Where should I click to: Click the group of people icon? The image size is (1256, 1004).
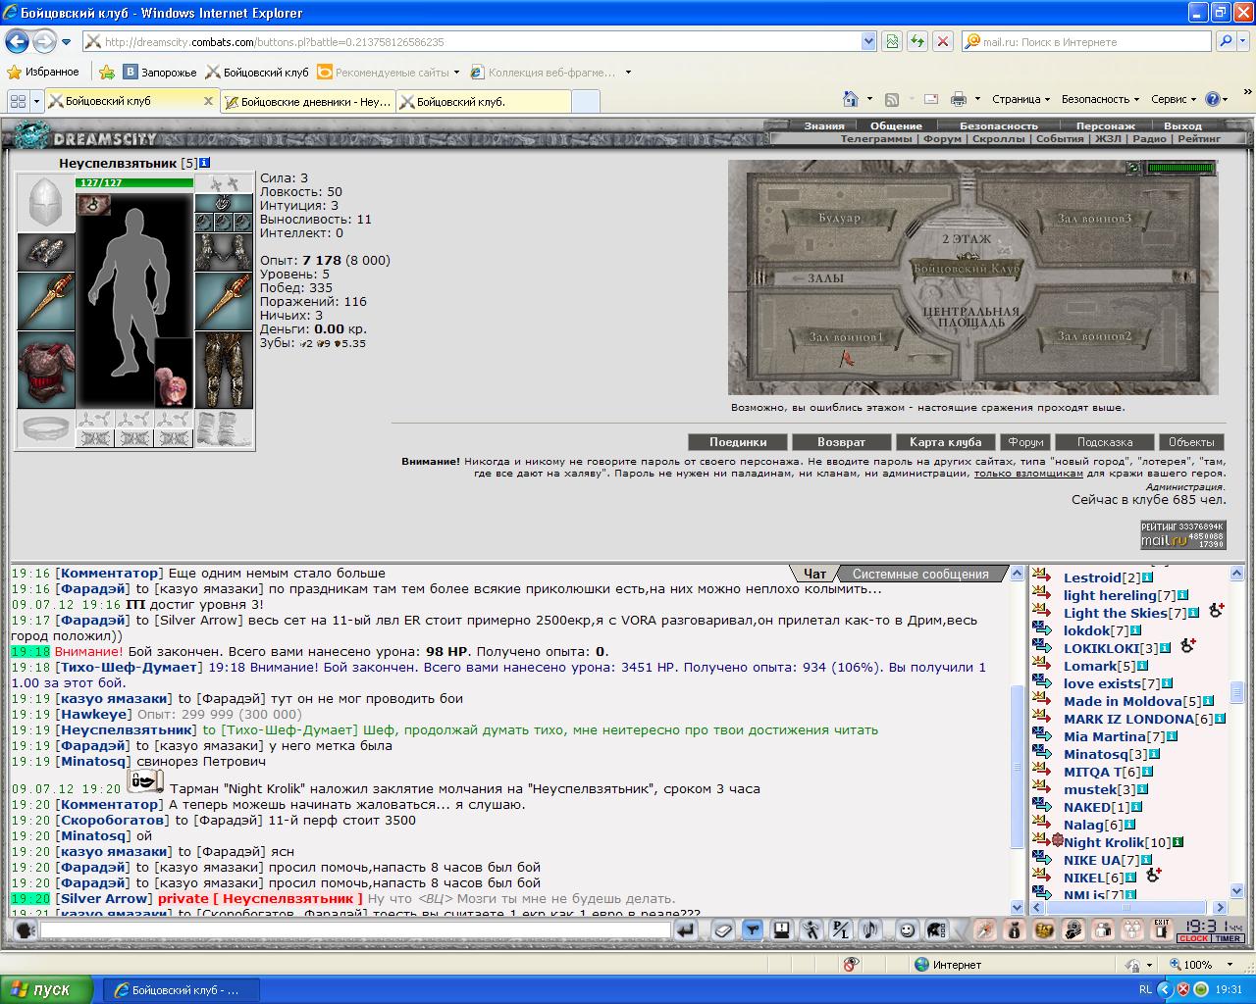point(1132,929)
